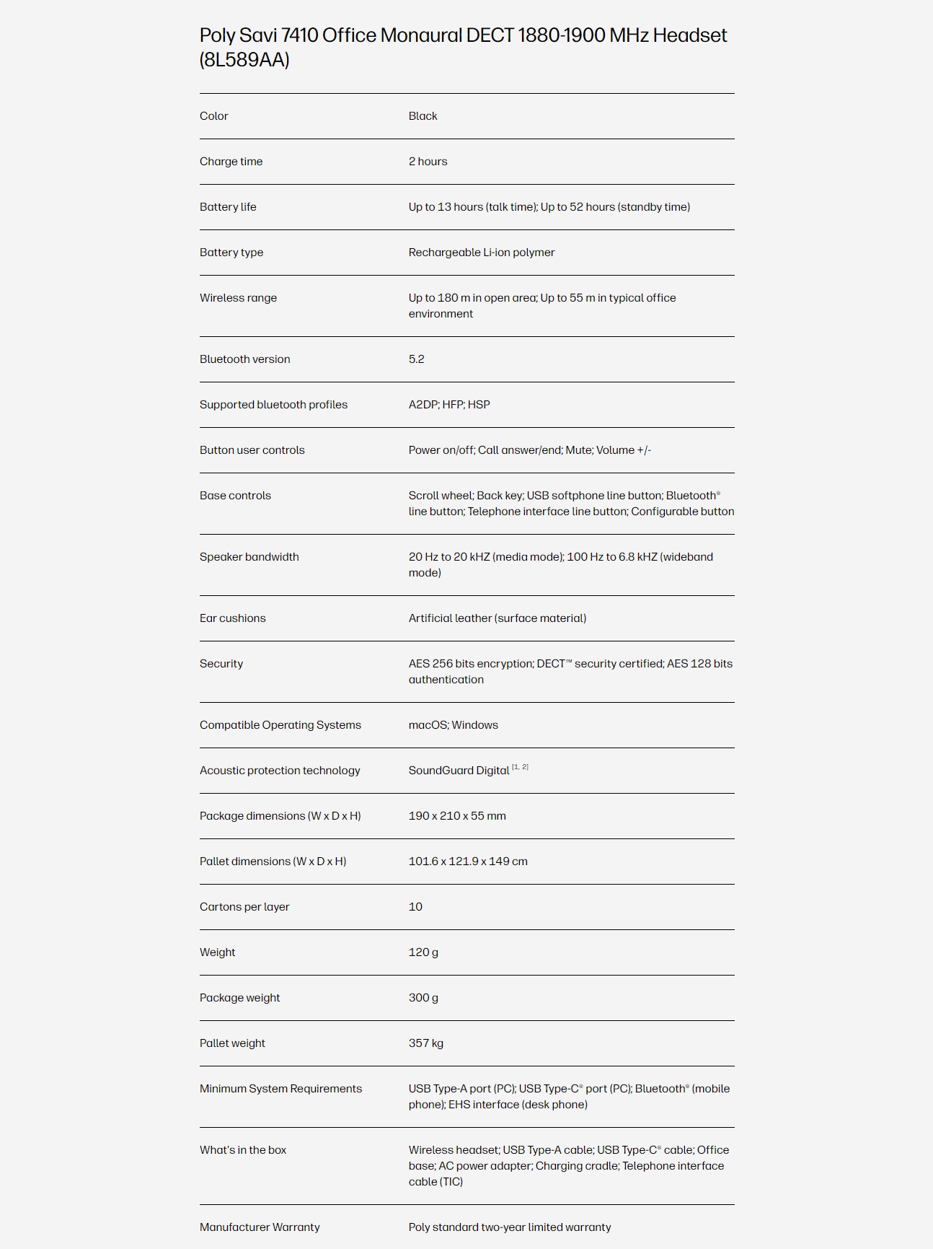Select the Charge time value 2 hours
This screenshot has width=933, height=1249.
pyautogui.click(x=428, y=162)
